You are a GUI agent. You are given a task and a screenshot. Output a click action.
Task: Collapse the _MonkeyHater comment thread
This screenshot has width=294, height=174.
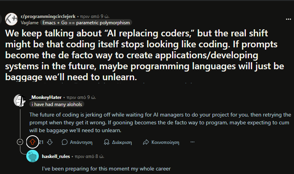point(20,142)
